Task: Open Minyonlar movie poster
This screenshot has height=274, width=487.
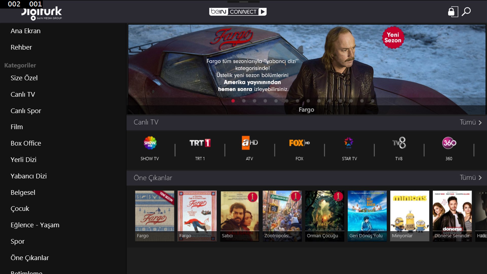Action: tap(410, 216)
